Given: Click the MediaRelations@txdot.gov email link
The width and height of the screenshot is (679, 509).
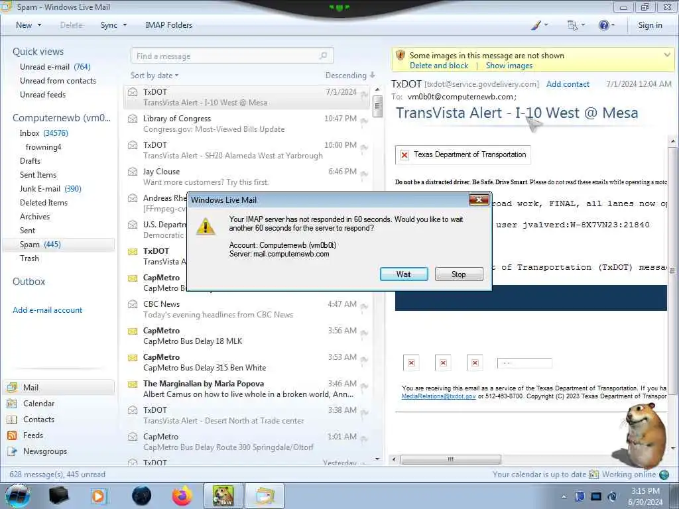Looking at the screenshot, I should [x=438, y=396].
